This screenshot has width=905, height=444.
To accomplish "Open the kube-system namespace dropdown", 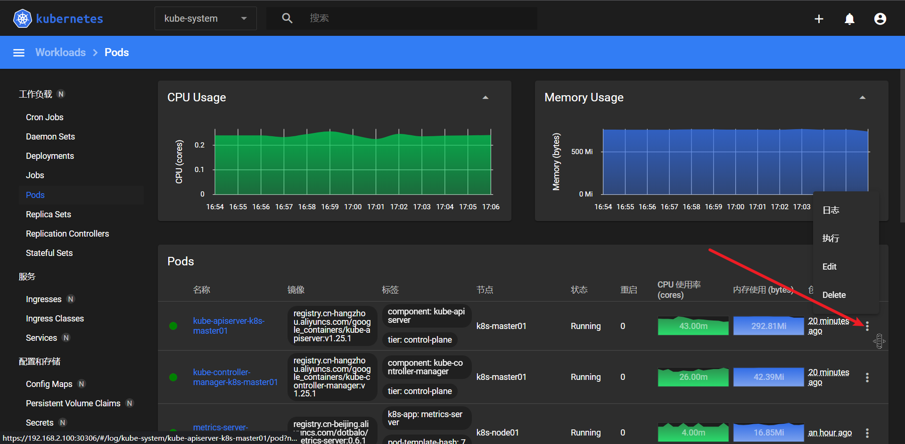I will click(x=206, y=18).
